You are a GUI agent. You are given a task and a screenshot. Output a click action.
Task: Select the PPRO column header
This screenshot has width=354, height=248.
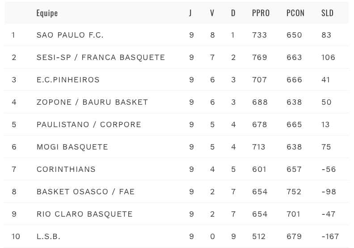tap(261, 13)
